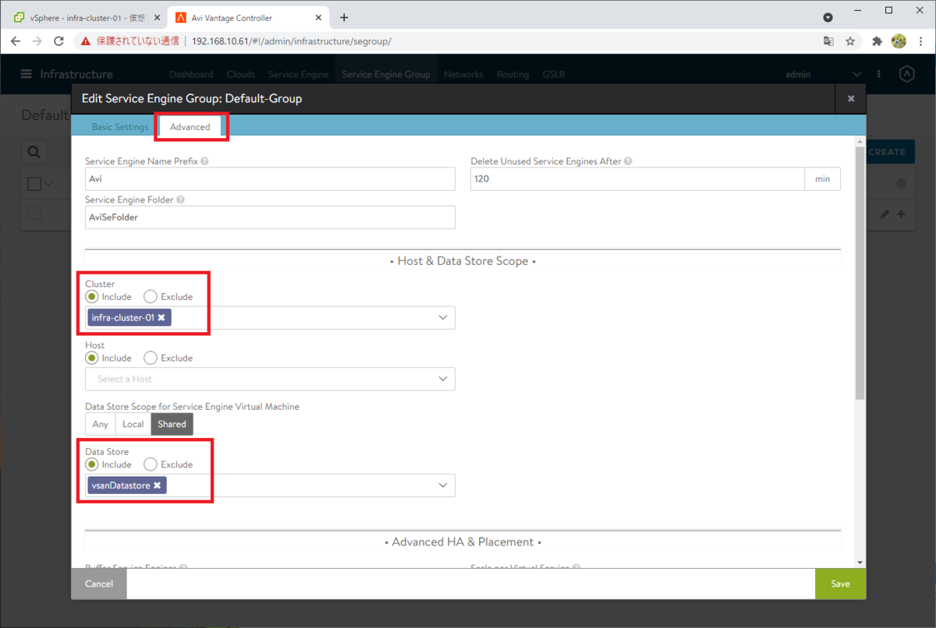The height and width of the screenshot is (628, 936).
Task: Open the browser extensions puzzle icon
Action: 877,41
